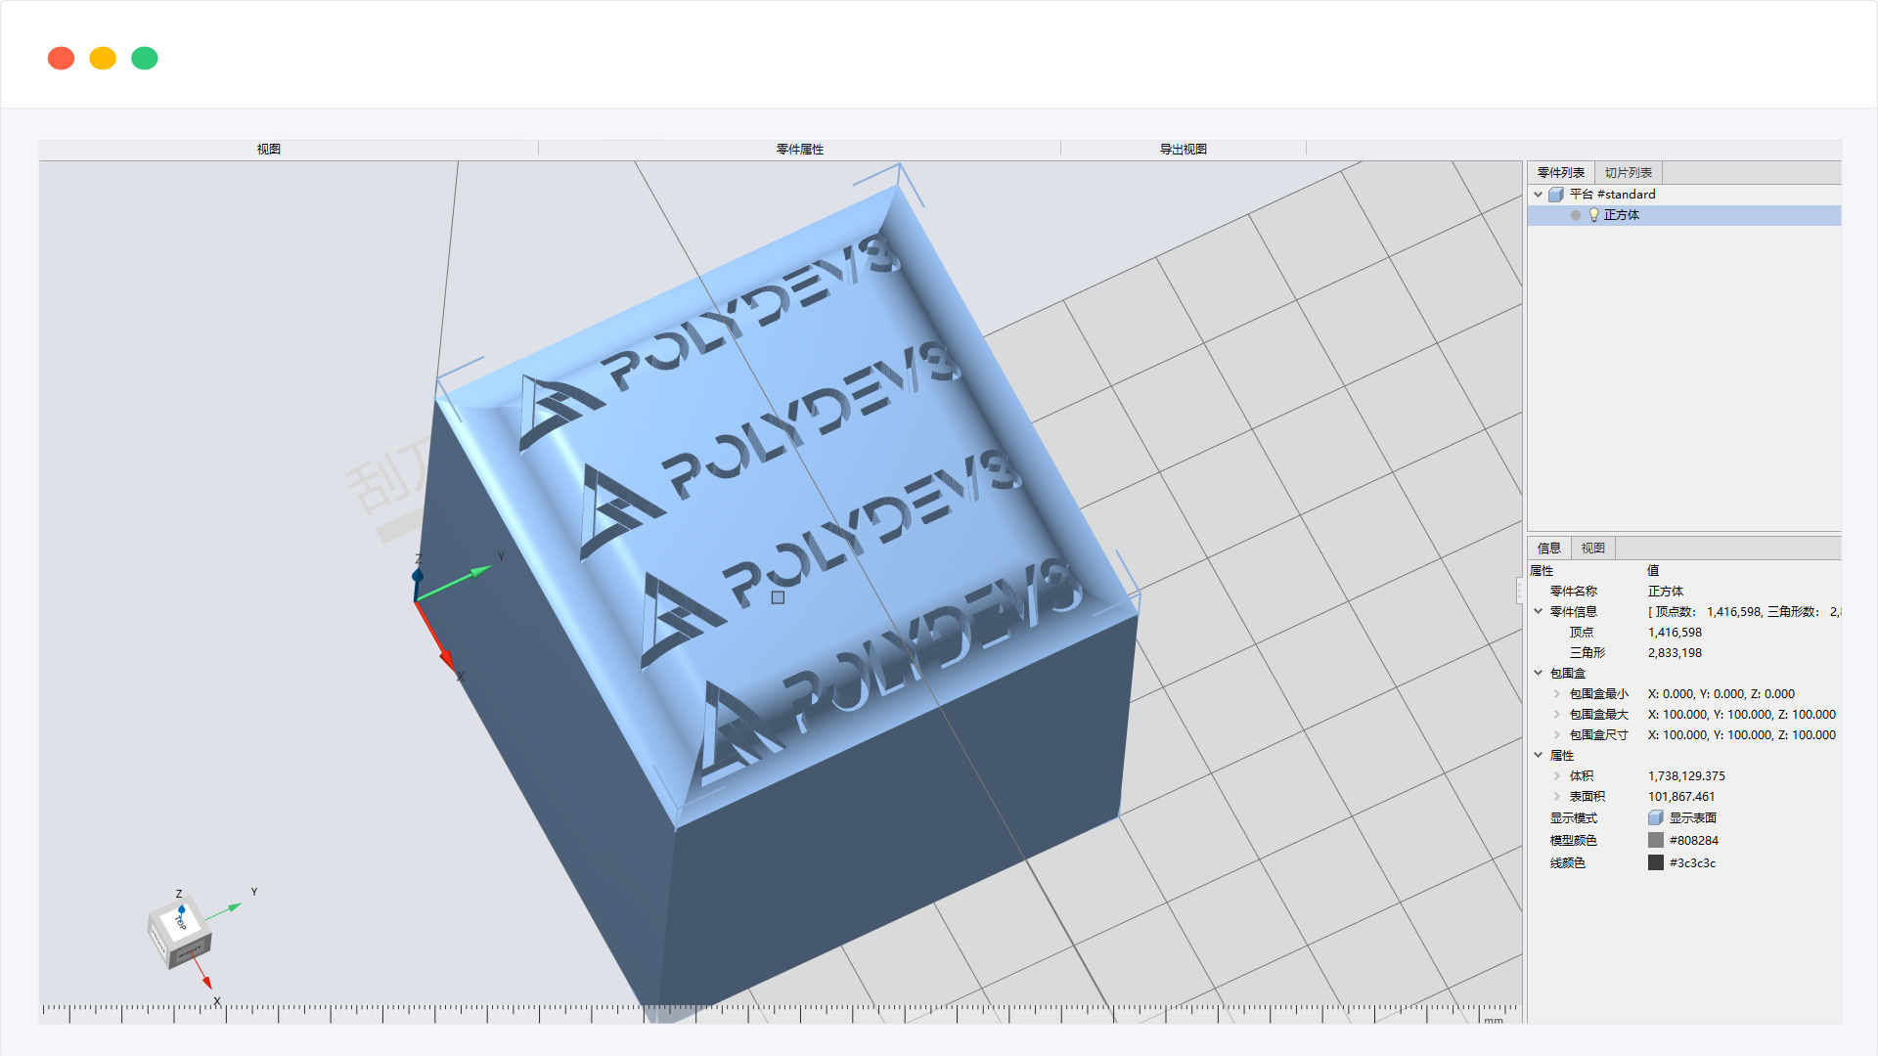Click the green maximize window button
Viewport: 1878px width, 1056px height.
145,59
